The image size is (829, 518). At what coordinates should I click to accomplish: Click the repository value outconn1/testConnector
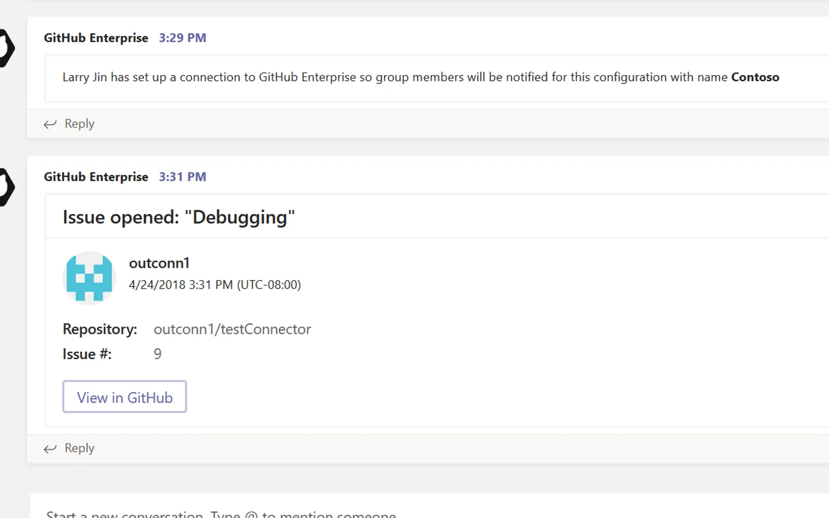pos(232,329)
